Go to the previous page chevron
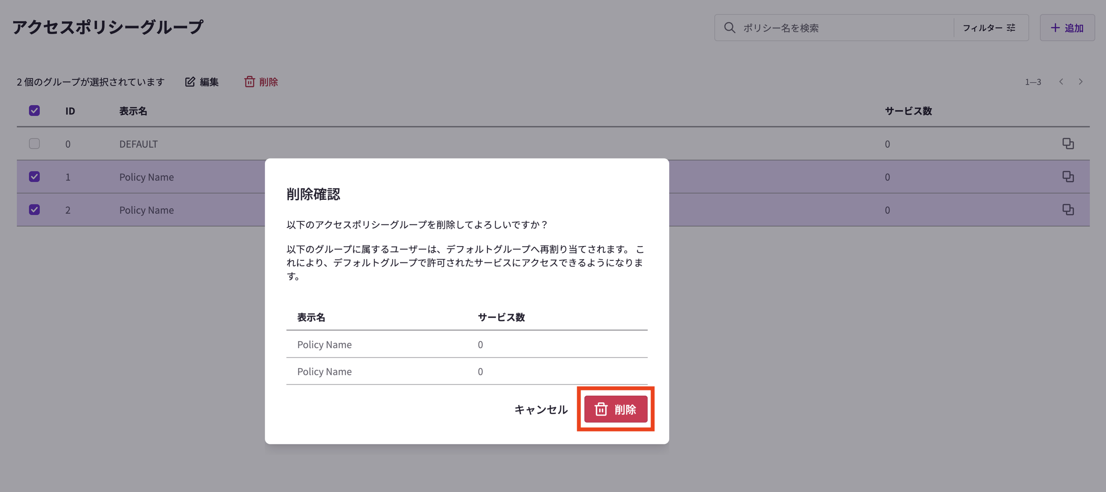Screen dimensions: 1106x492 point(1061,82)
